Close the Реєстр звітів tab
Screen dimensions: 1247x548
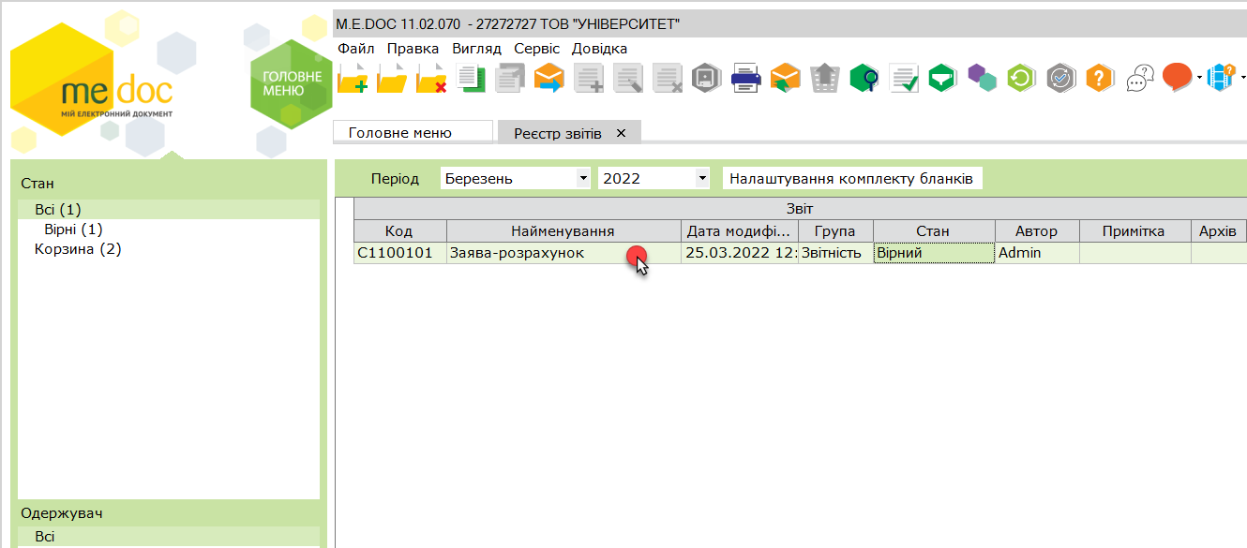click(x=621, y=133)
